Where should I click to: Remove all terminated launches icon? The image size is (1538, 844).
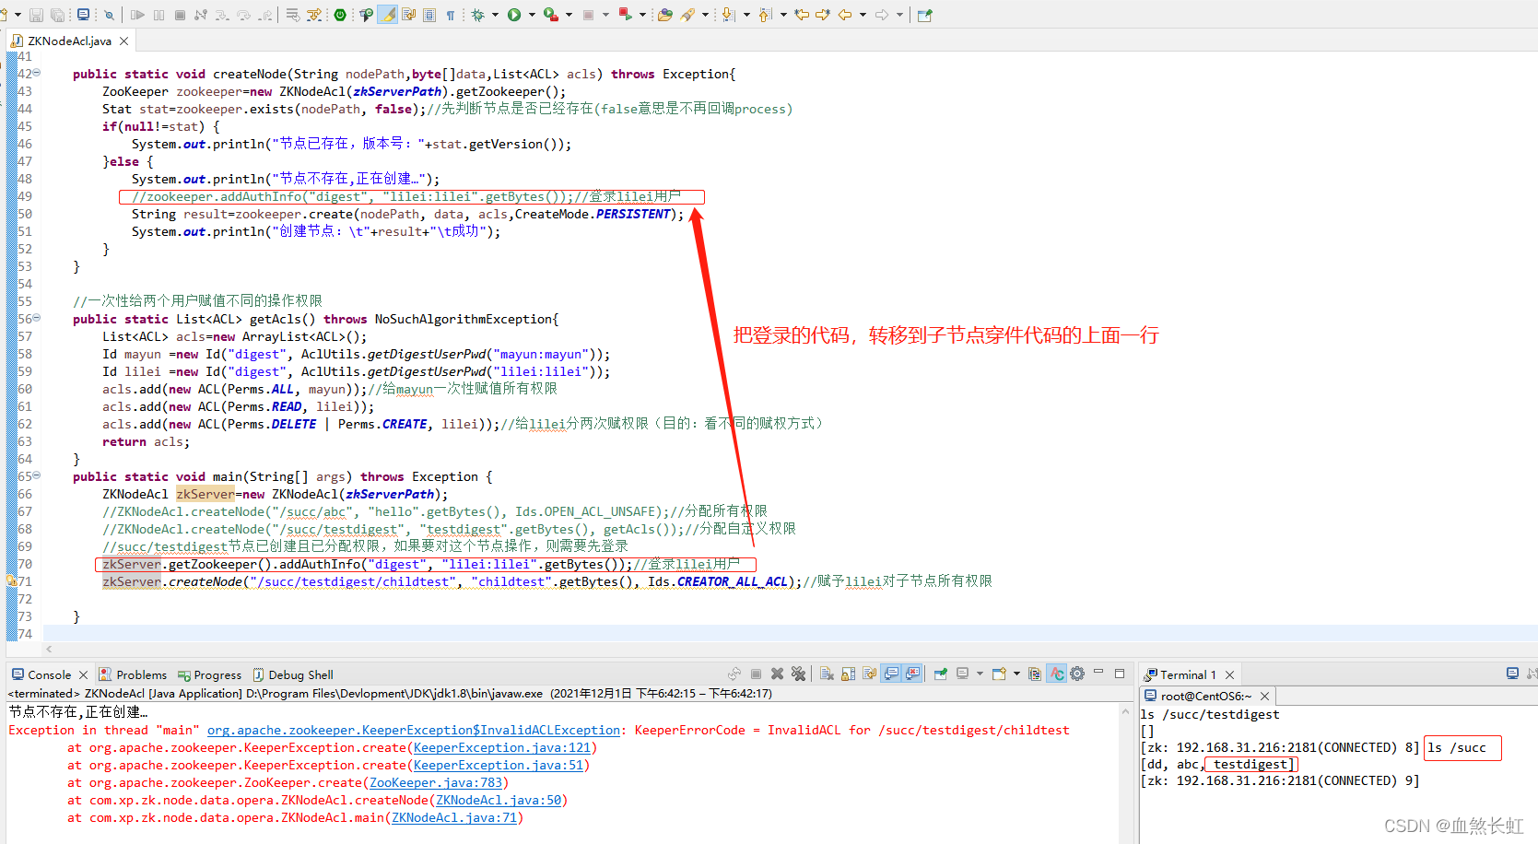798,674
